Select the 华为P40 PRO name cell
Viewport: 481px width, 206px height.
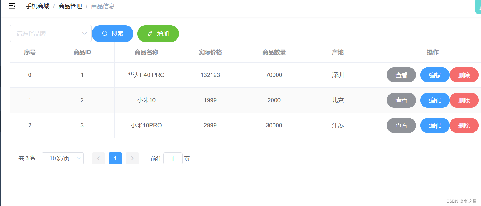pos(146,75)
